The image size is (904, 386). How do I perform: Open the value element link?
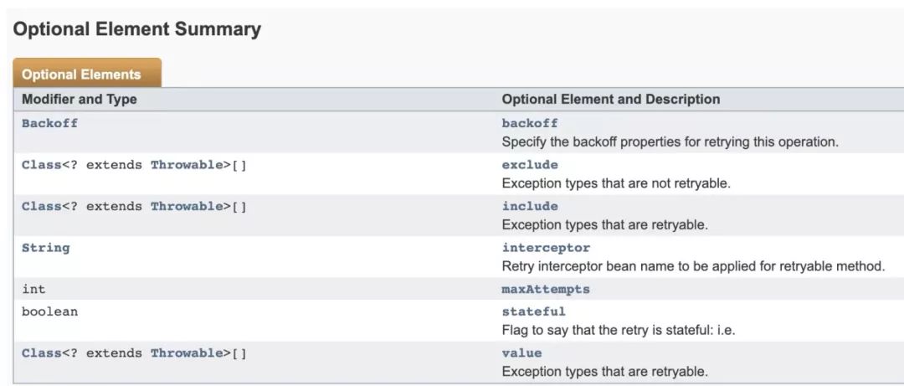[x=521, y=353]
